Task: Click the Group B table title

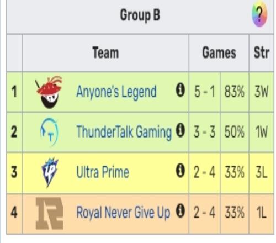Action: (140, 15)
